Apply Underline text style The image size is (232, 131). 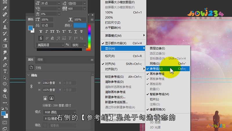click(75, 31)
